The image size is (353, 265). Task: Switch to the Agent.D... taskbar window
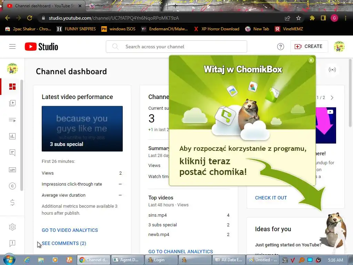pyautogui.click(x=127, y=260)
